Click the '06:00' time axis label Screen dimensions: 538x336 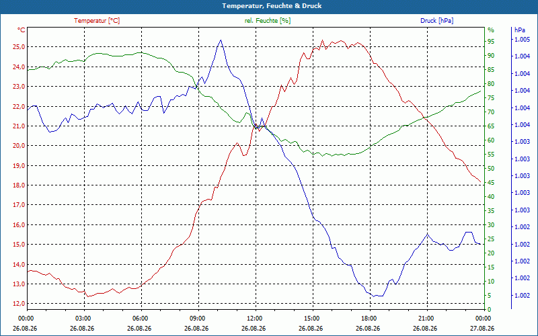139,318
